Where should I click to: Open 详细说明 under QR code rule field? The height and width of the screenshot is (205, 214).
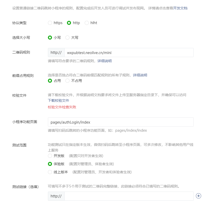pyautogui.click(x=104, y=61)
